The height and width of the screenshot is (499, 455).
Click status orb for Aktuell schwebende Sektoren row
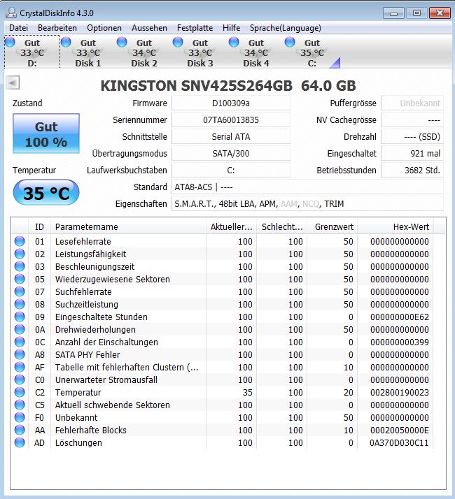click(x=20, y=405)
